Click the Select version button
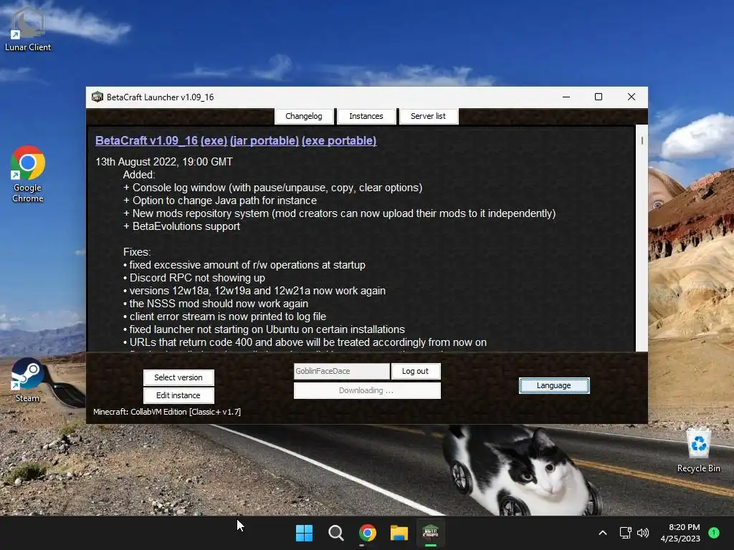 178,377
